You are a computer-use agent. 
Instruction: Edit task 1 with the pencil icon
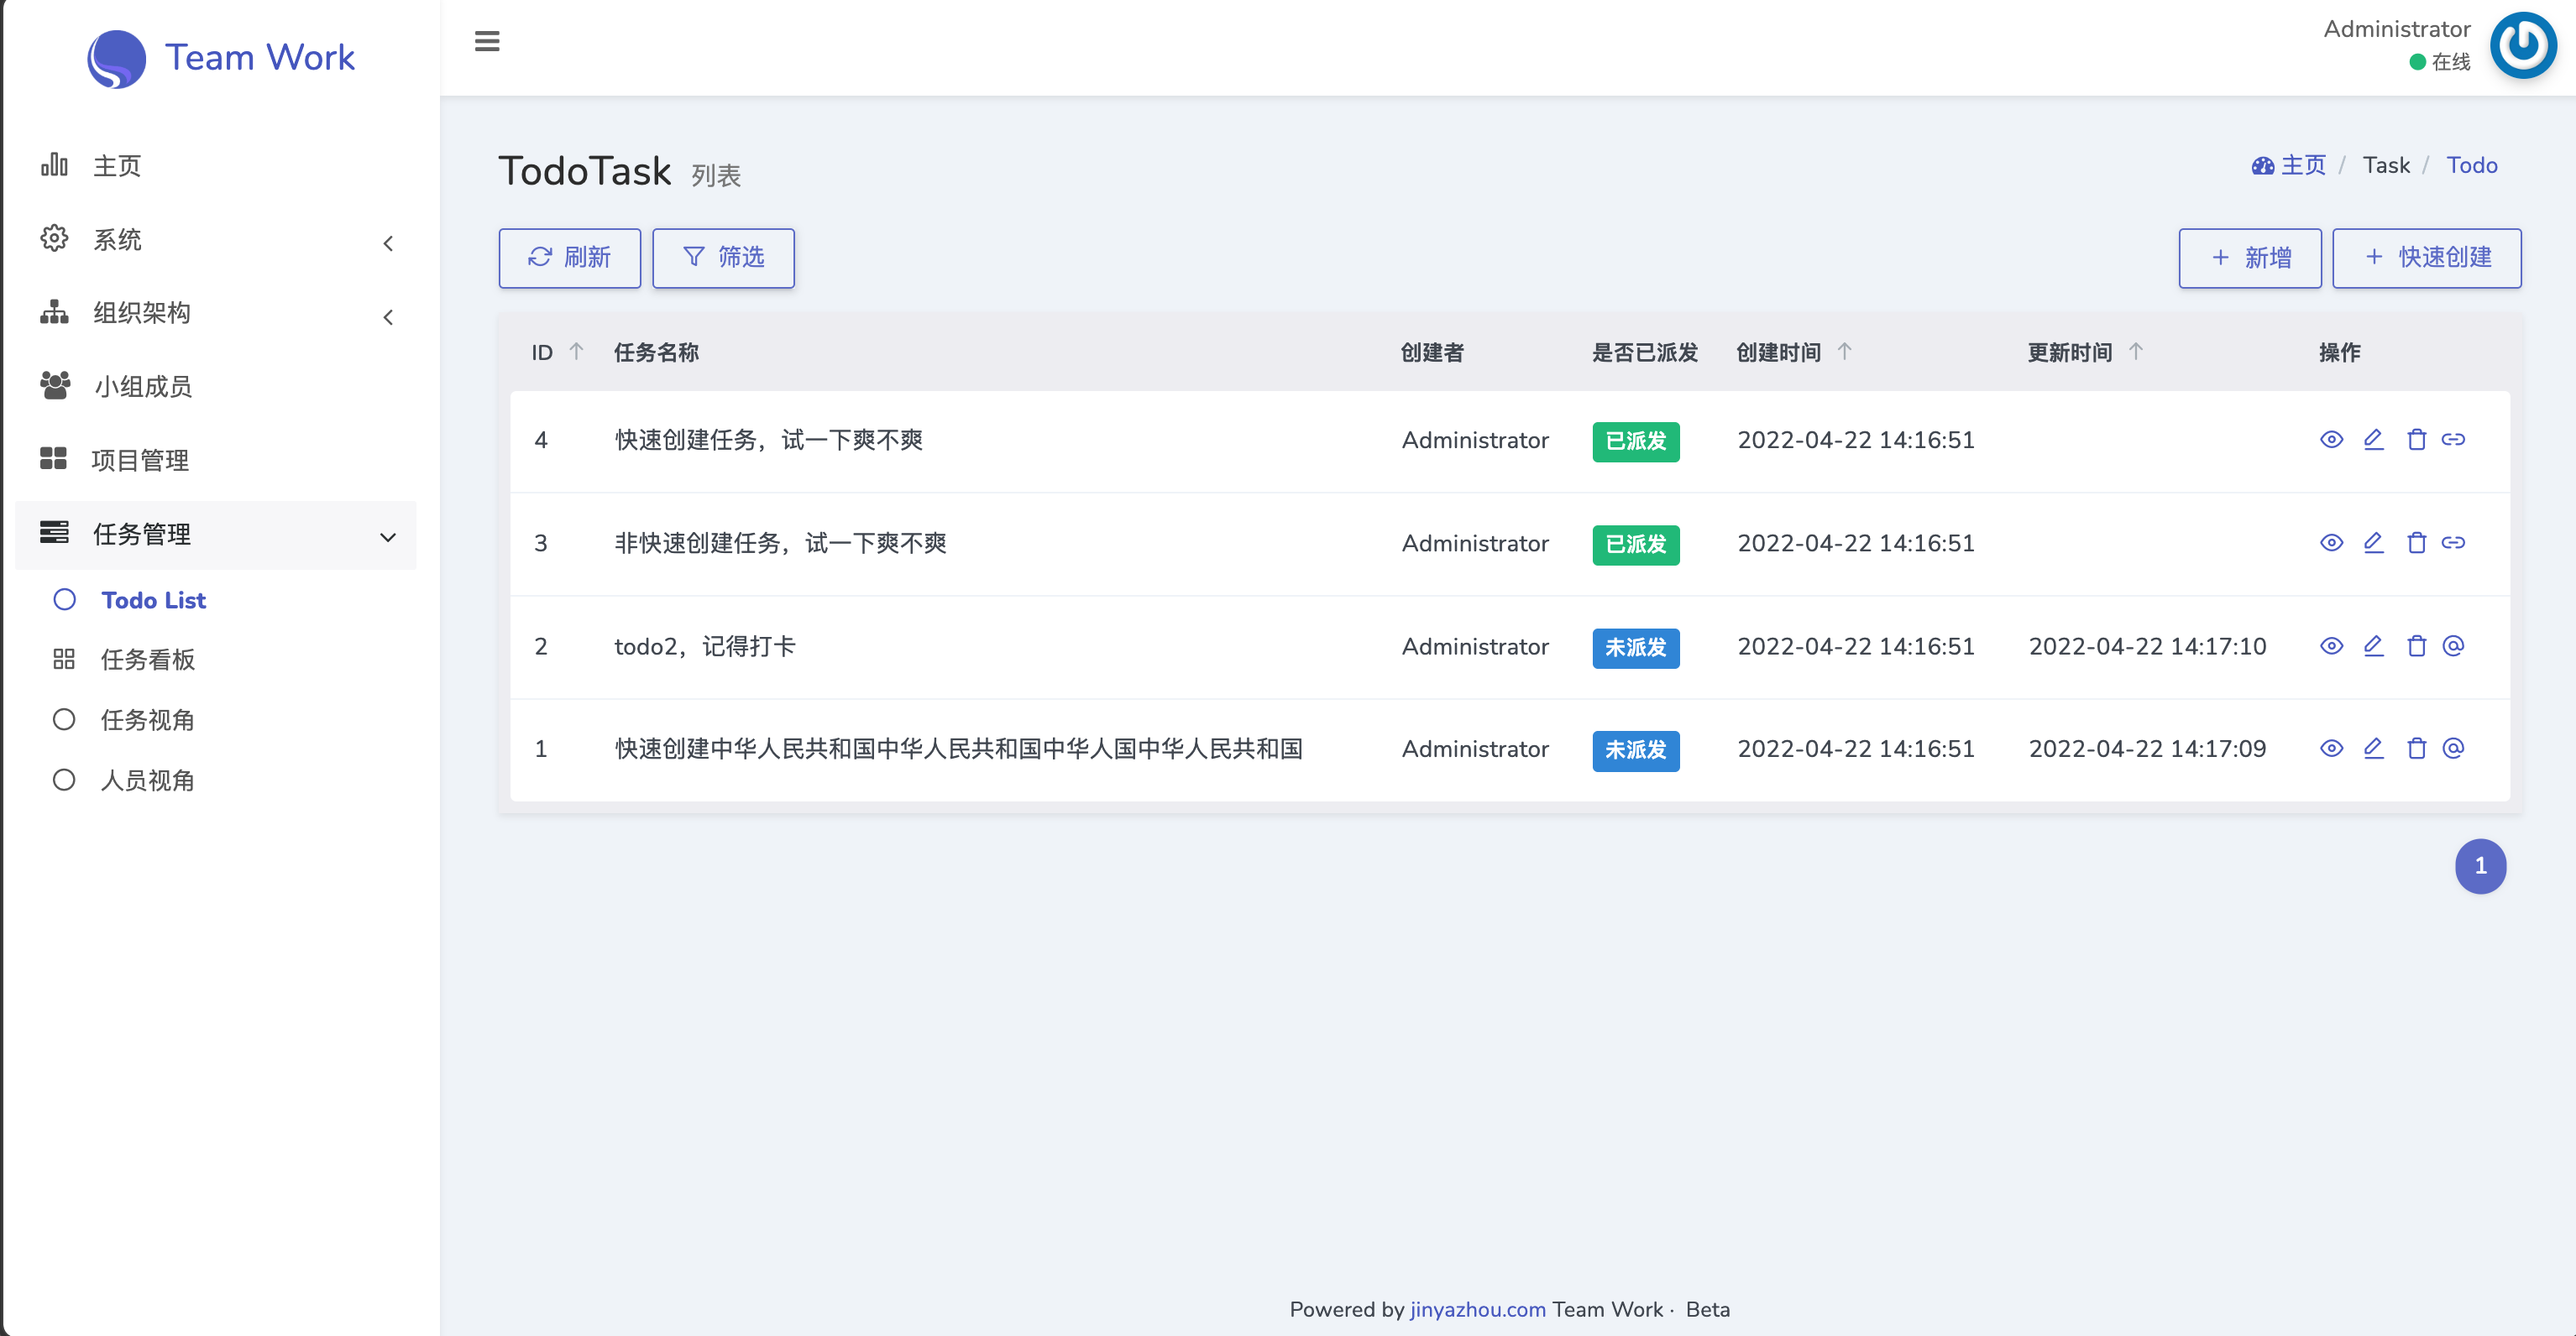pos(2373,749)
